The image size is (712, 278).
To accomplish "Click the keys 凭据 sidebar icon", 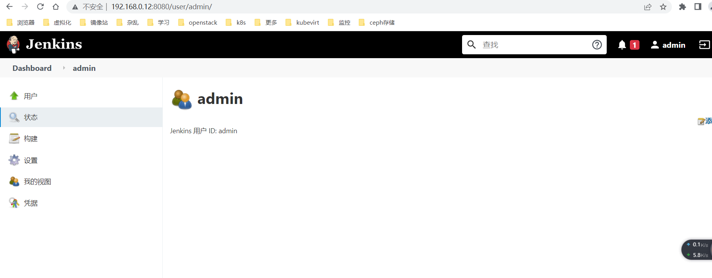I will (x=14, y=203).
